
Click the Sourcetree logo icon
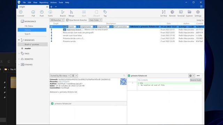19,2
